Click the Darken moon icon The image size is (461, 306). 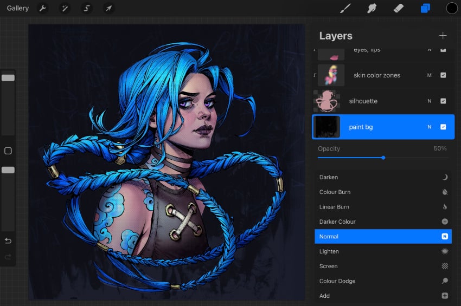pyautogui.click(x=445, y=177)
